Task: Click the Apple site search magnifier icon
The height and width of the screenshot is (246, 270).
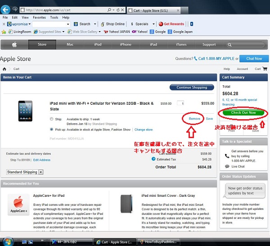Action: [x=229, y=45]
